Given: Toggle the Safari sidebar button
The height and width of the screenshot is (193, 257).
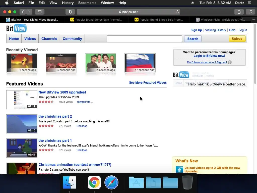Looking at the screenshot, I should [x=39, y=12].
